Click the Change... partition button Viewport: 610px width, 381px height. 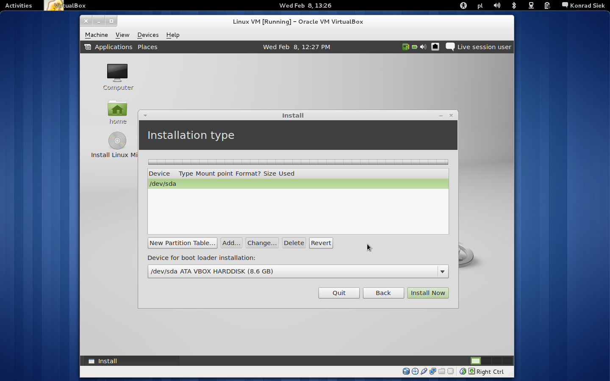(262, 243)
